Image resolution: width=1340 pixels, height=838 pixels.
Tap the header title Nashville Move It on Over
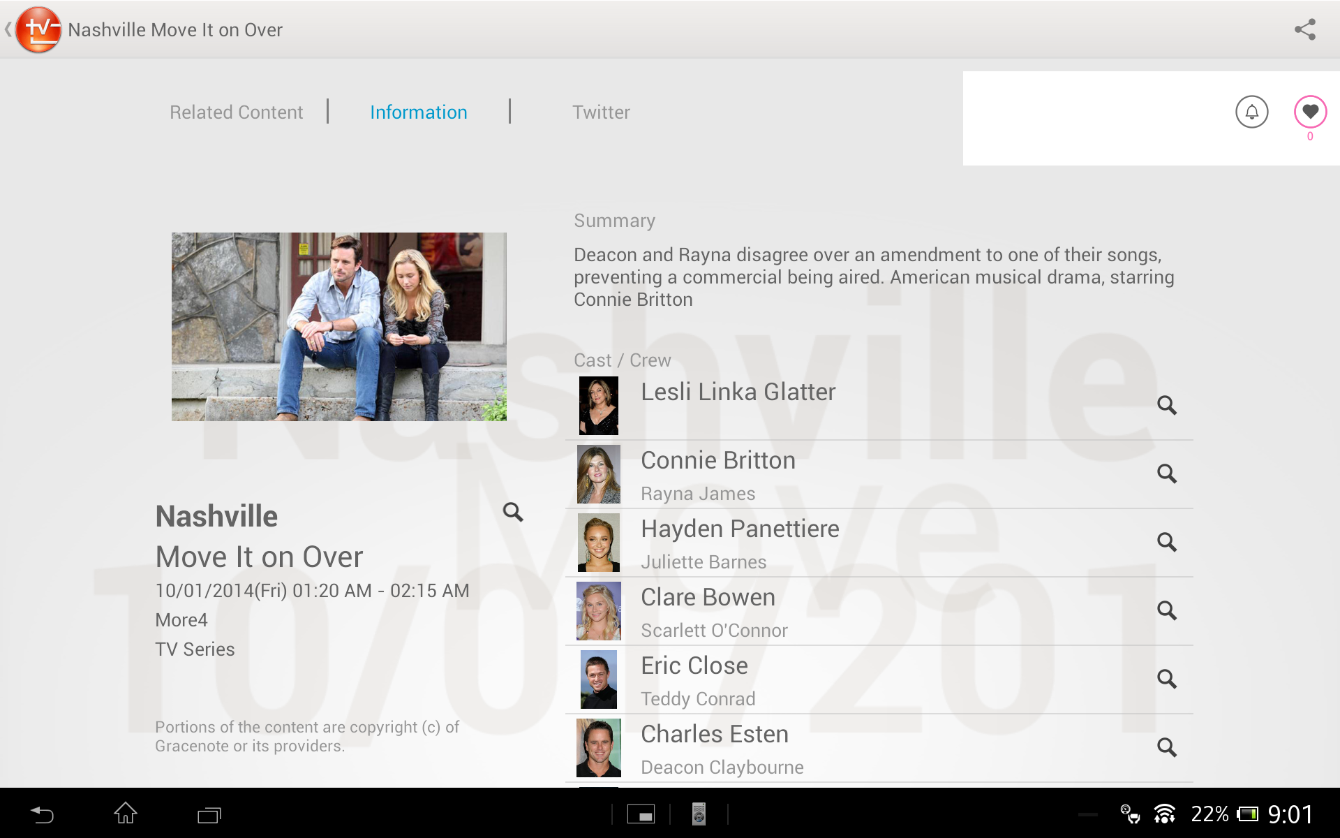[175, 30]
